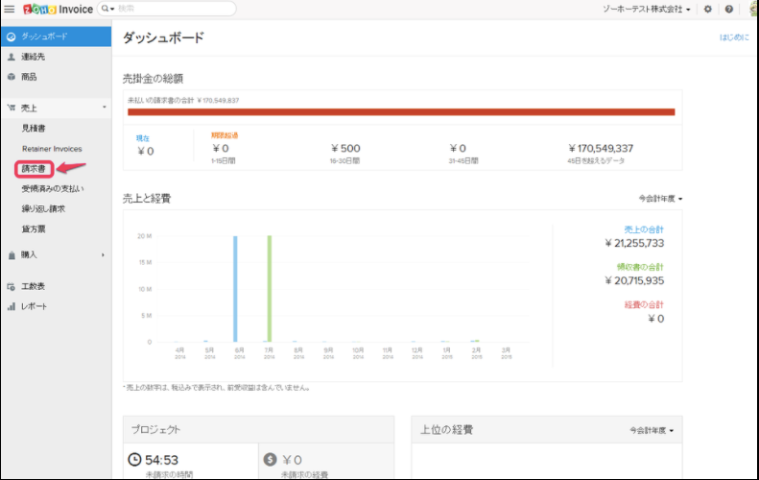
Task: Click the red unpaid invoices progress bar
Action: pos(401,112)
